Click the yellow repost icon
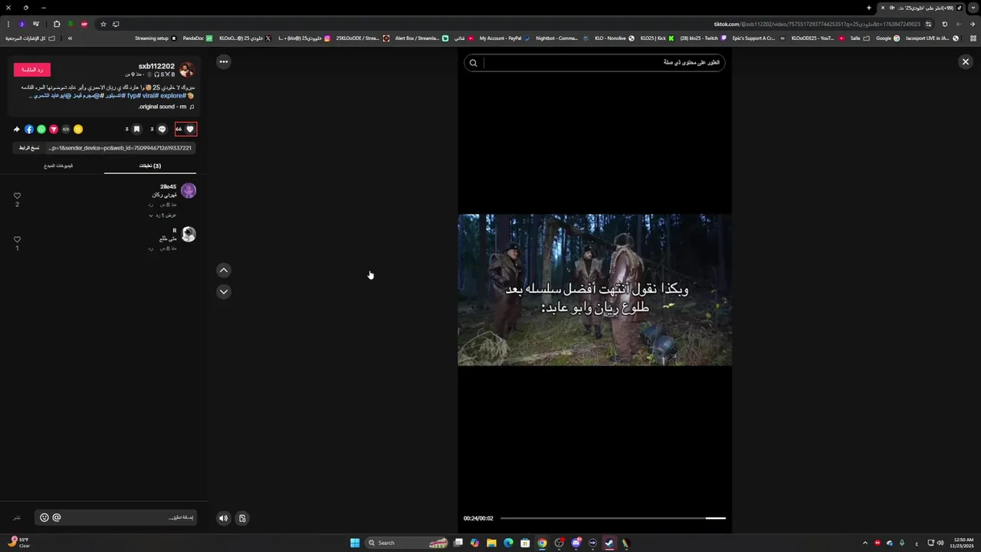This screenshot has height=552, width=981. (x=78, y=130)
